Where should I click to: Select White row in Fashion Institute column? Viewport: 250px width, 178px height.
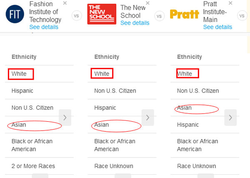tap(39, 74)
